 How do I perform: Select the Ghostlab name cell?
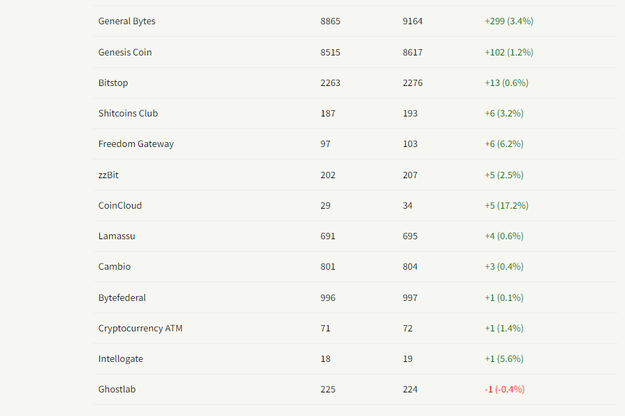click(117, 389)
